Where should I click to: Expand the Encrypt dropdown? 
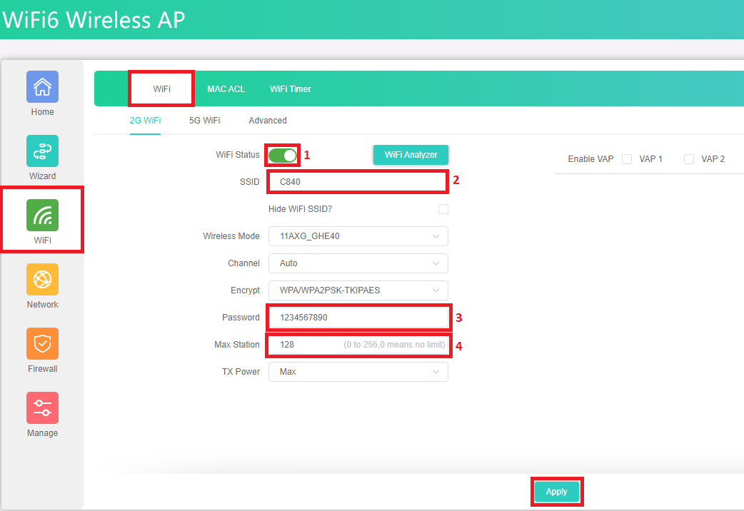358,290
